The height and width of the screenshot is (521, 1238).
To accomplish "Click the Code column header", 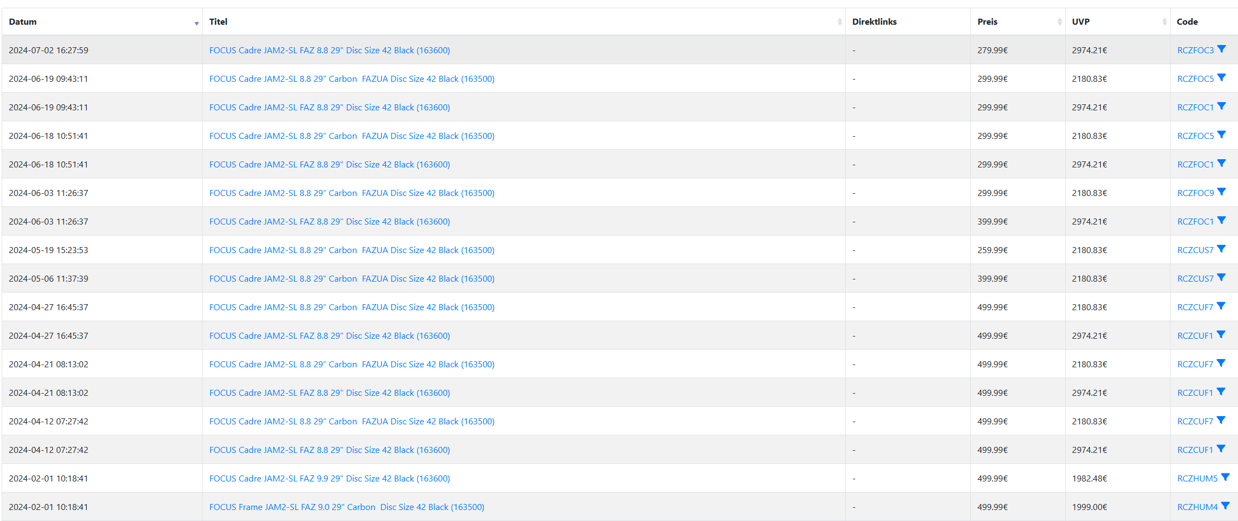I will pyautogui.click(x=1187, y=22).
